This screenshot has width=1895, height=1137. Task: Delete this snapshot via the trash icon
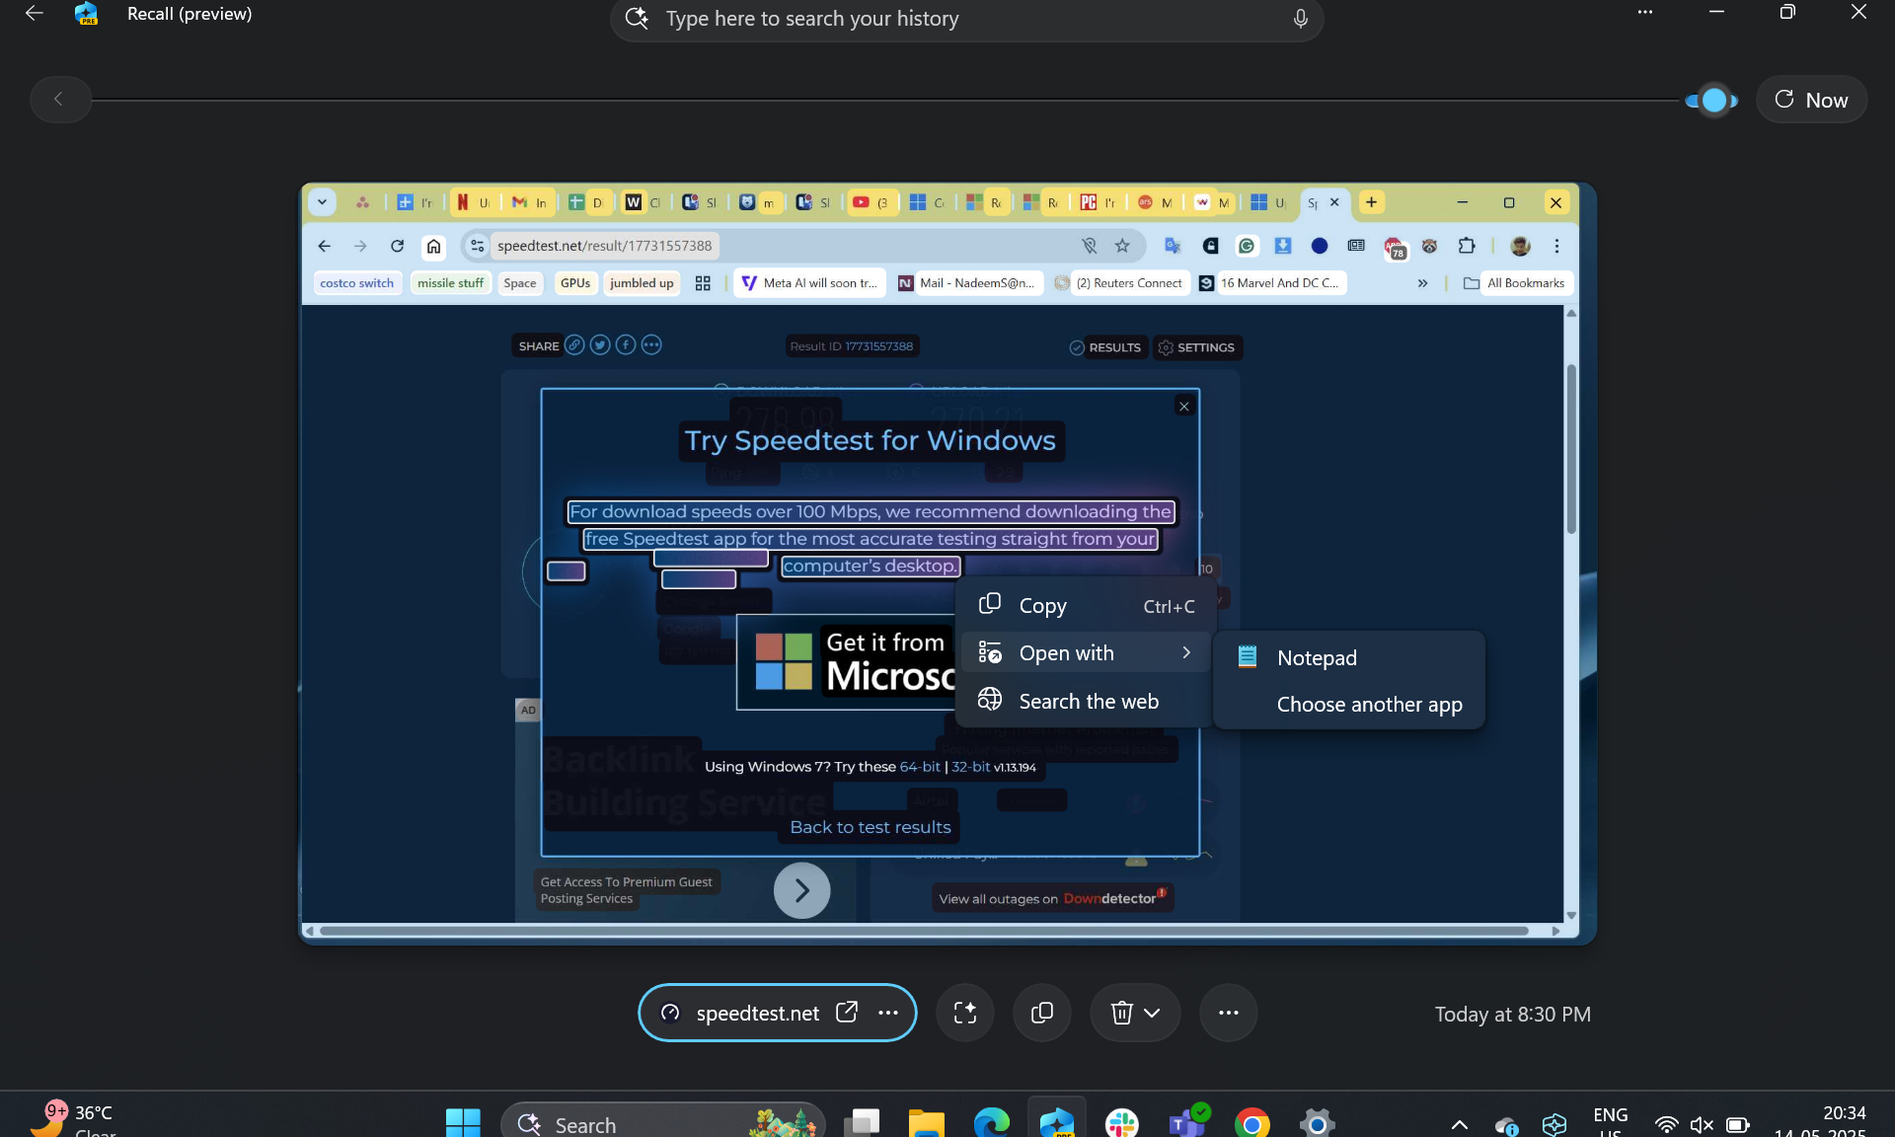coord(1122,1013)
